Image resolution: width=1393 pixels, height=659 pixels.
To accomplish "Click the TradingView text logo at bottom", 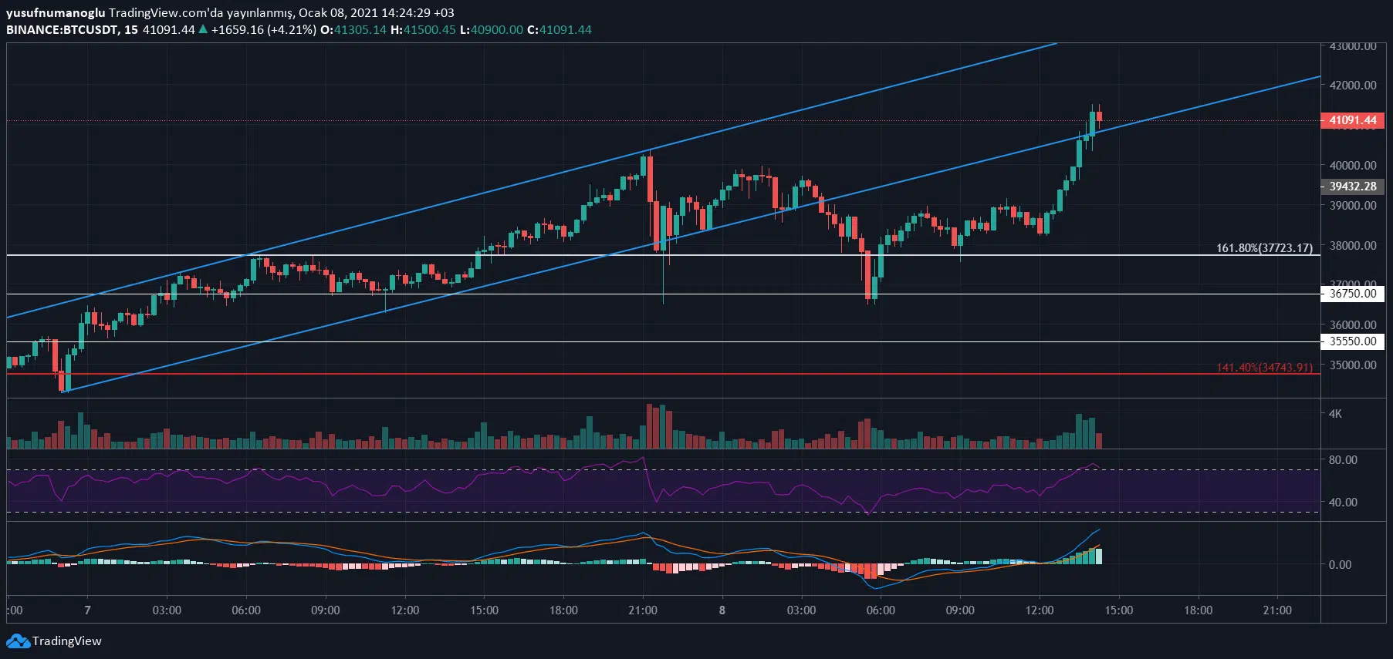I will pyautogui.click(x=67, y=641).
